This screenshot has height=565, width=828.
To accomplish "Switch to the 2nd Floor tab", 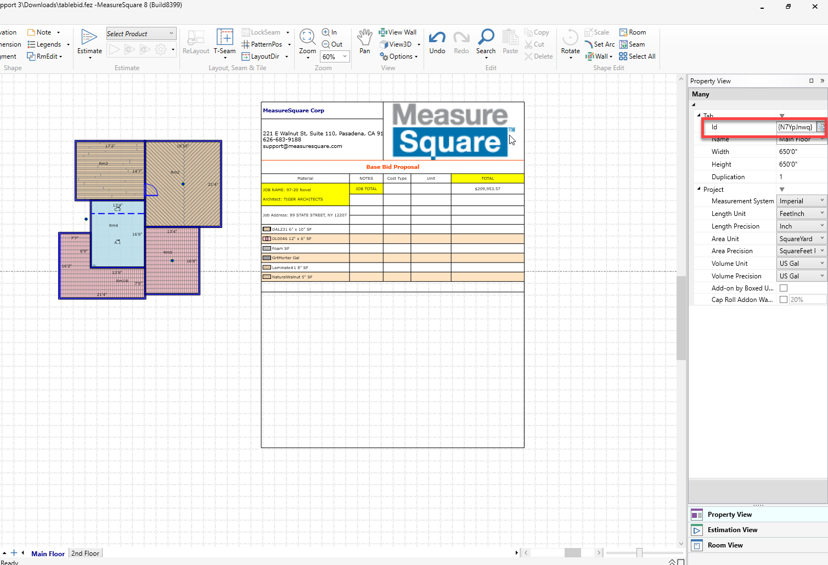I will coord(86,553).
